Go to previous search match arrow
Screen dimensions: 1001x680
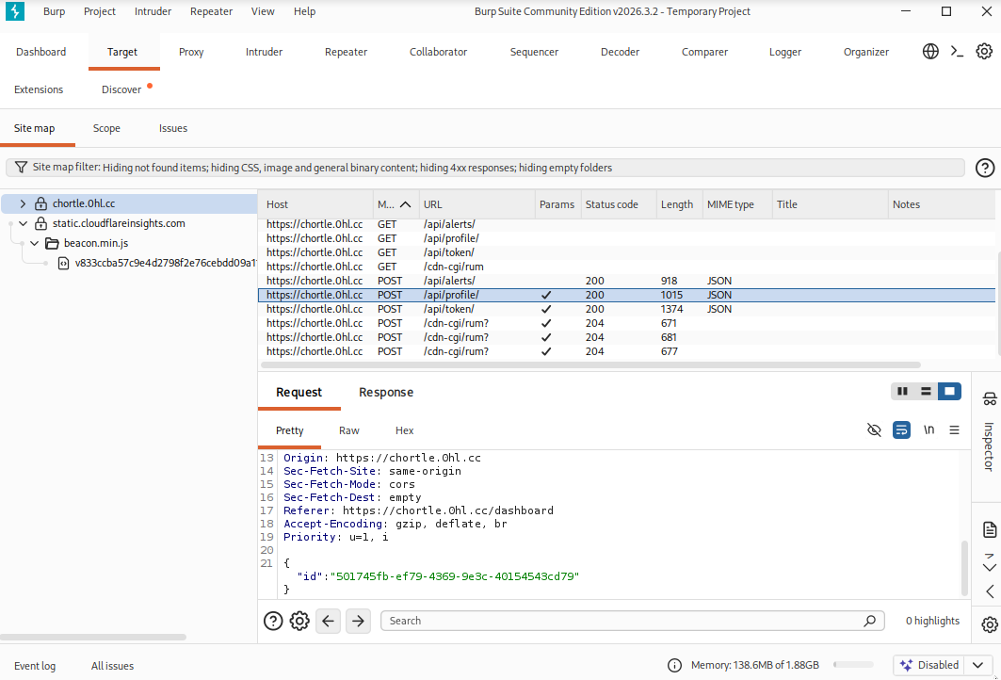328,621
